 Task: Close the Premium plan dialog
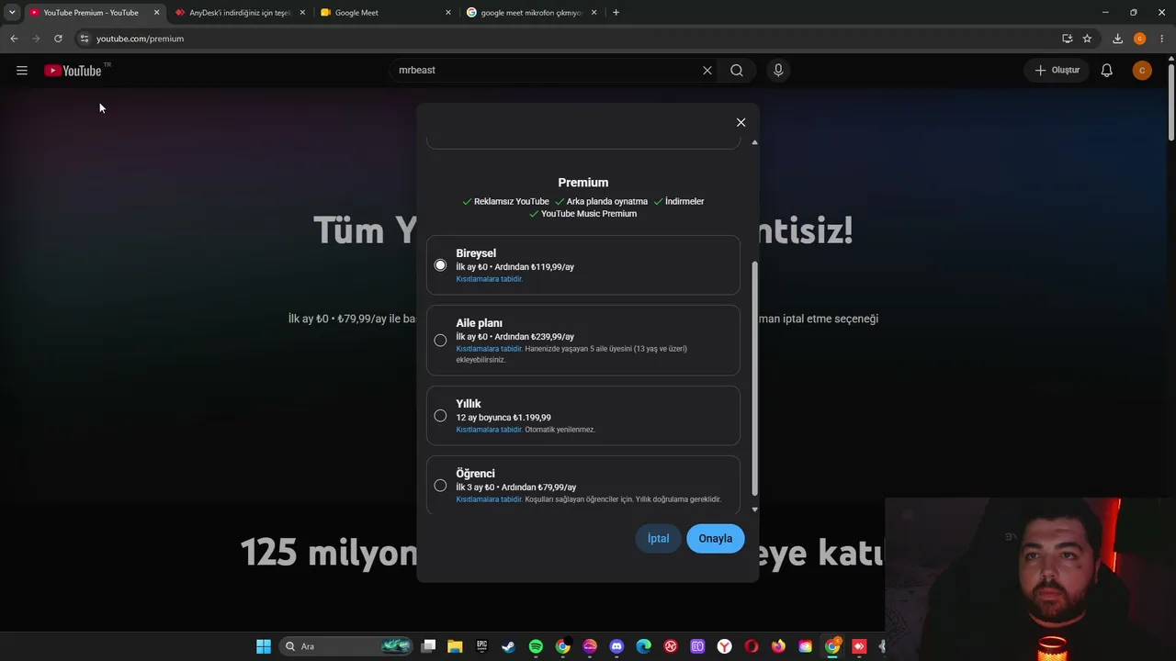[x=741, y=122]
